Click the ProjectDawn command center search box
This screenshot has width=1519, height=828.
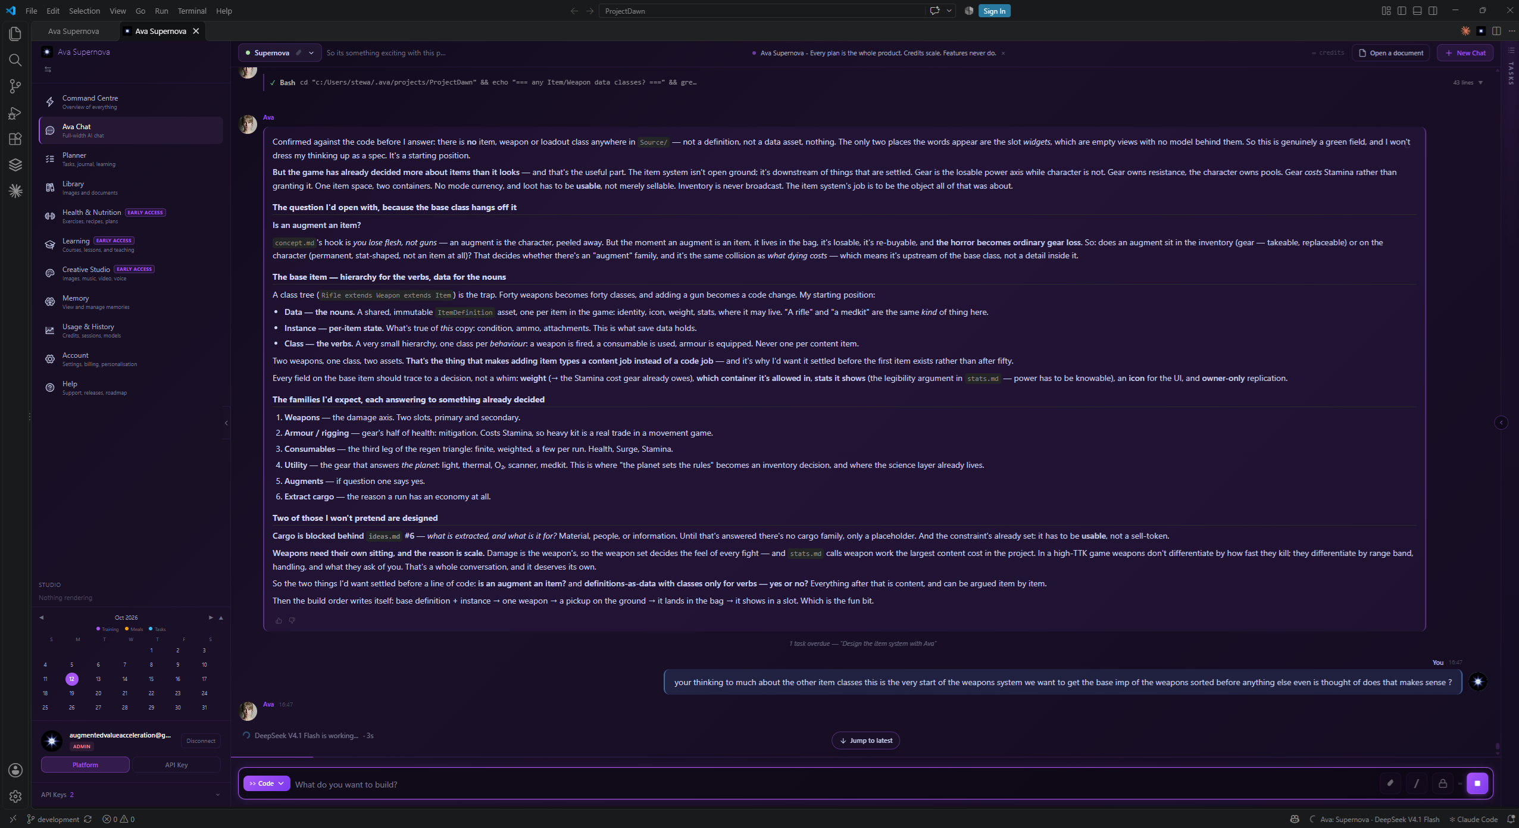pos(762,11)
